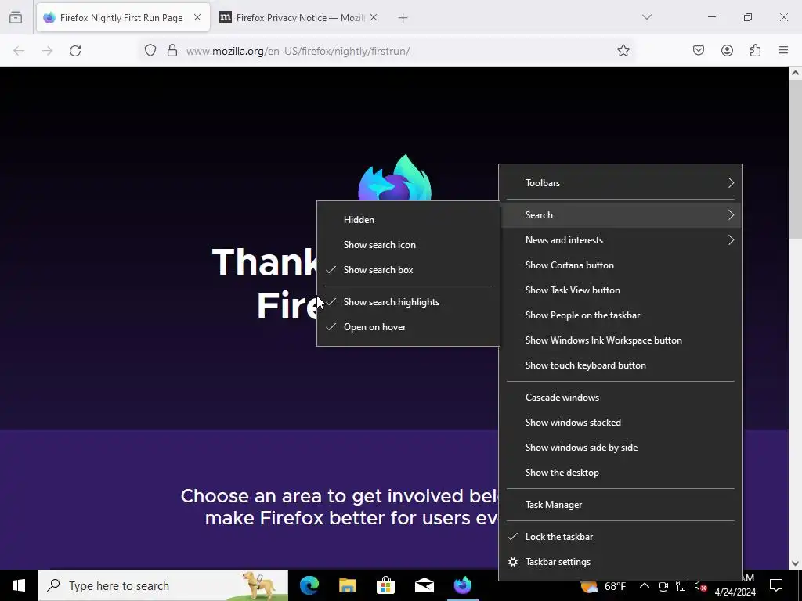Click the page scroll down arrow
The width and height of the screenshot is (802, 601).
795,563
